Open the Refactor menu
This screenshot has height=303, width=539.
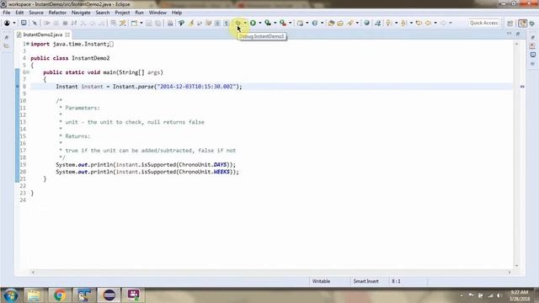click(57, 13)
